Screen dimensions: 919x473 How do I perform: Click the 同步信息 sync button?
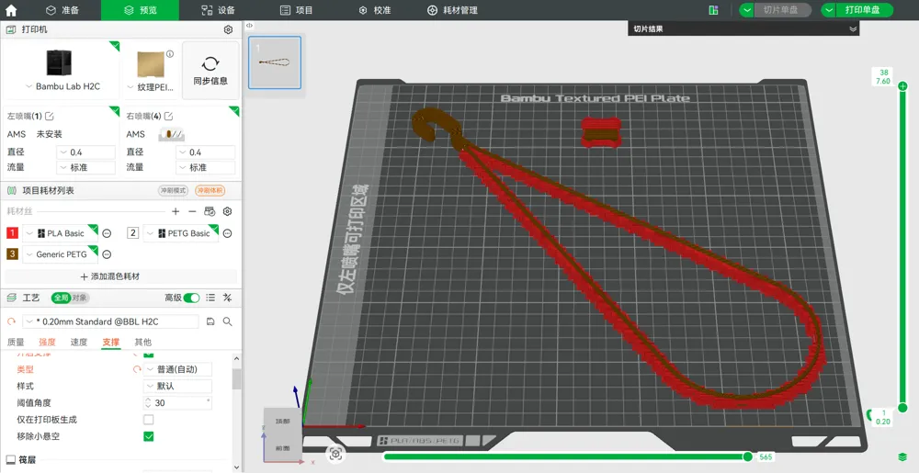pyautogui.click(x=210, y=70)
